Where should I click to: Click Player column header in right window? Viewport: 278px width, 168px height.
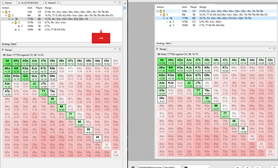(193, 7)
